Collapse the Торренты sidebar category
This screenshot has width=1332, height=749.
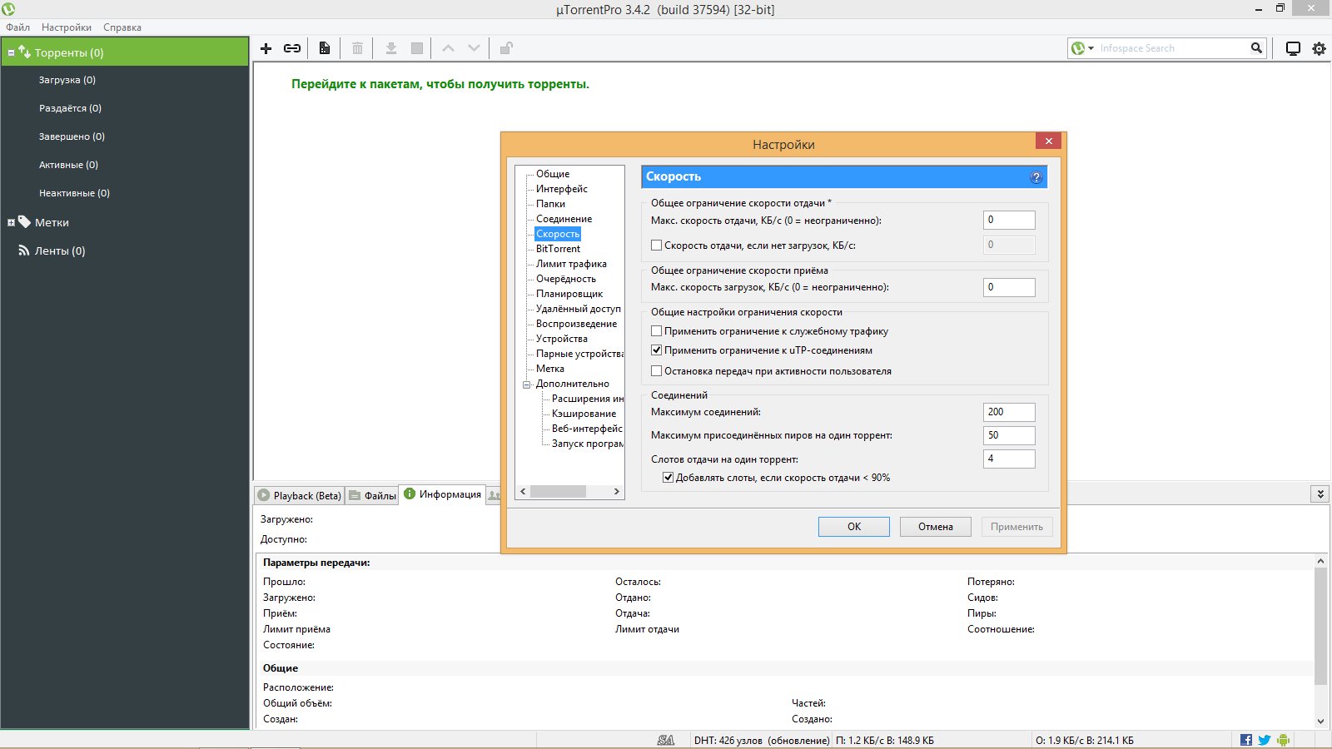tap(11, 52)
